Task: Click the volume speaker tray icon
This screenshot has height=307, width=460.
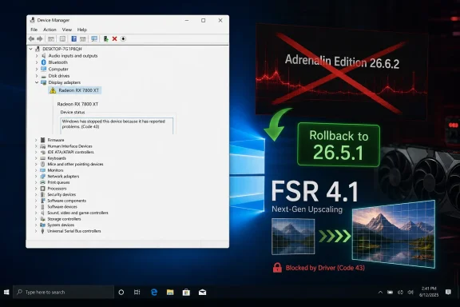Action: [410, 292]
